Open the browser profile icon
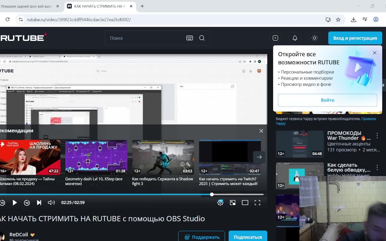 tap(376, 19)
